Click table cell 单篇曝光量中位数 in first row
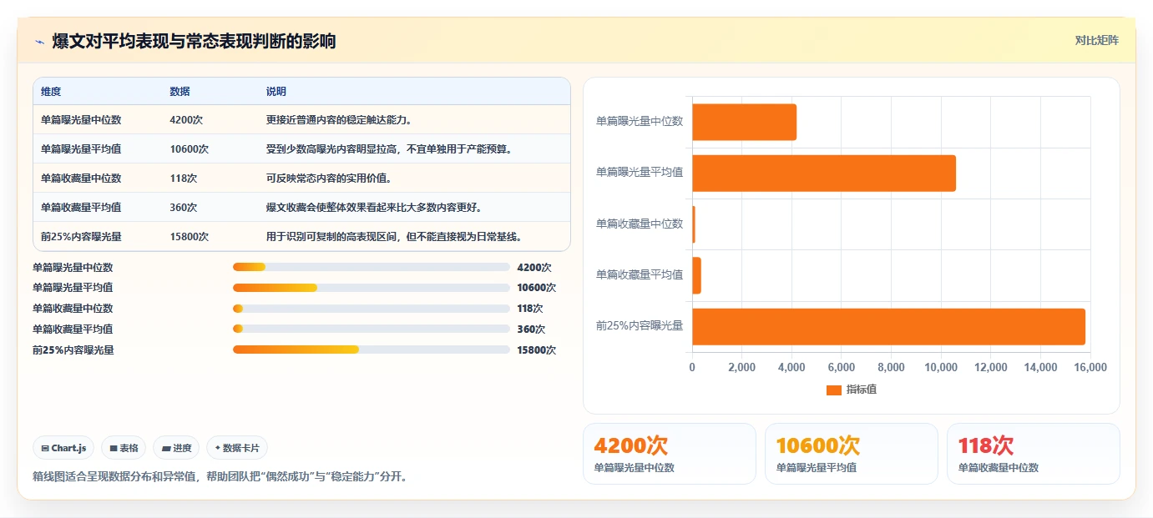 (x=81, y=119)
